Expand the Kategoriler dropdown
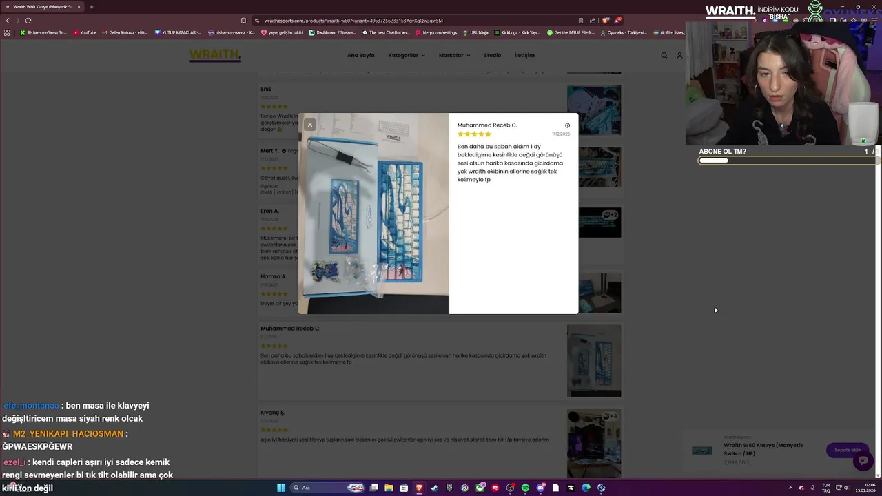Viewport: 882px width, 496px height. click(x=407, y=55)
